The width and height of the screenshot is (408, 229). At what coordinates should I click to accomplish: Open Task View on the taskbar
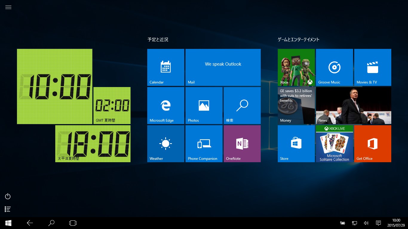click(73, 223)
